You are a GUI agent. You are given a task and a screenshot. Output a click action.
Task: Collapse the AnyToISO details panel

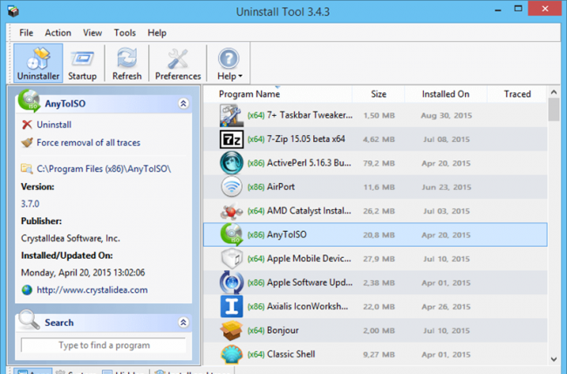pos(183,104)
